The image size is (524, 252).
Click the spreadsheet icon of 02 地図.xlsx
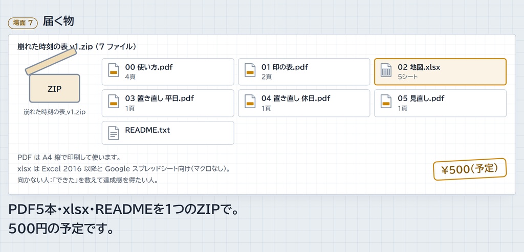coord(386,70)
